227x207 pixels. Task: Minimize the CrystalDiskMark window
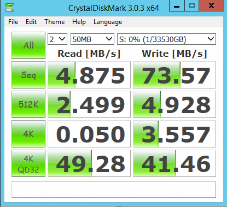(177, 6)
